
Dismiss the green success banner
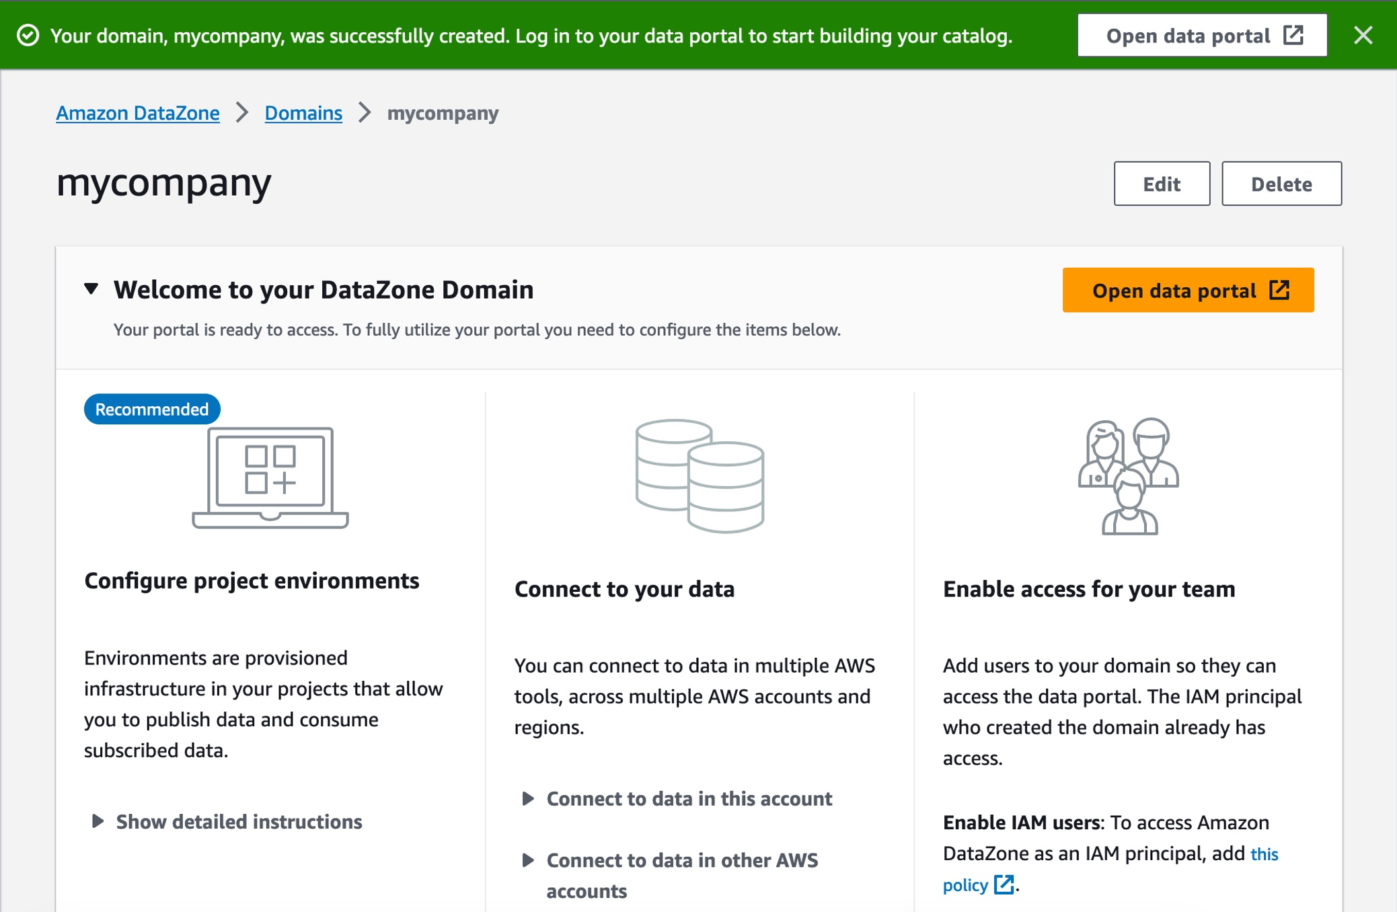(x=1363, y=35)
